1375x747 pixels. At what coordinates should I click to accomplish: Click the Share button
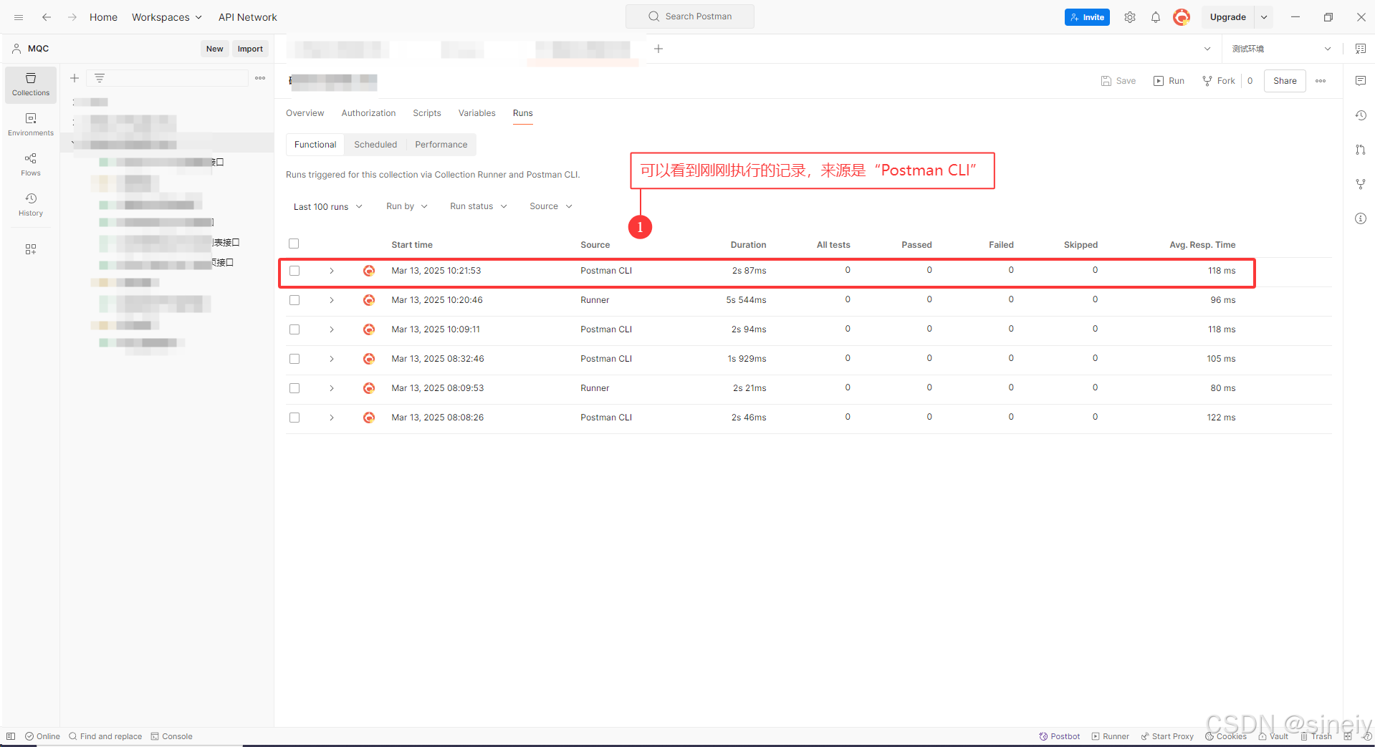1285,81
